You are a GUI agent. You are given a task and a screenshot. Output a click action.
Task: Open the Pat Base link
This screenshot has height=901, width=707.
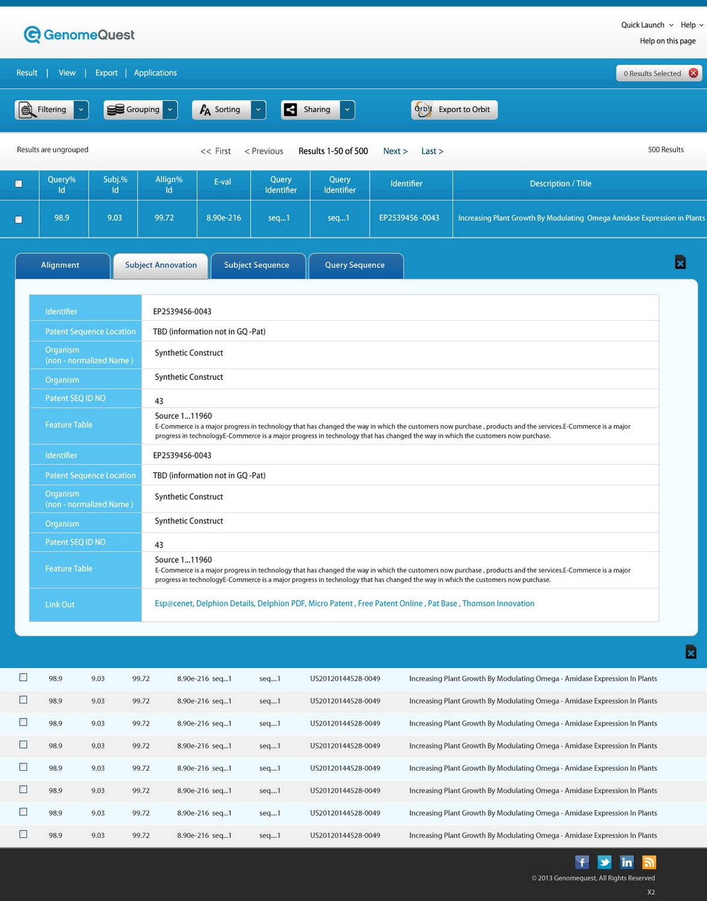(442, 604)
